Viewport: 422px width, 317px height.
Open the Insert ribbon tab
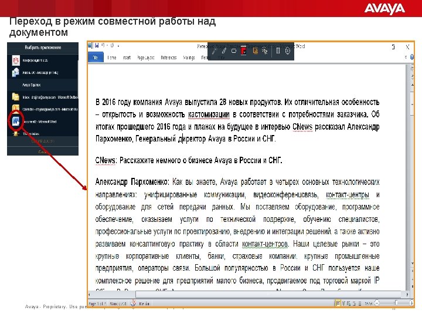point(127,58)
